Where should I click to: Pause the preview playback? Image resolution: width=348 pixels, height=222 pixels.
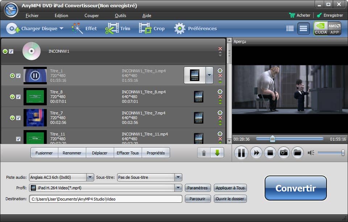click(241, 153)
